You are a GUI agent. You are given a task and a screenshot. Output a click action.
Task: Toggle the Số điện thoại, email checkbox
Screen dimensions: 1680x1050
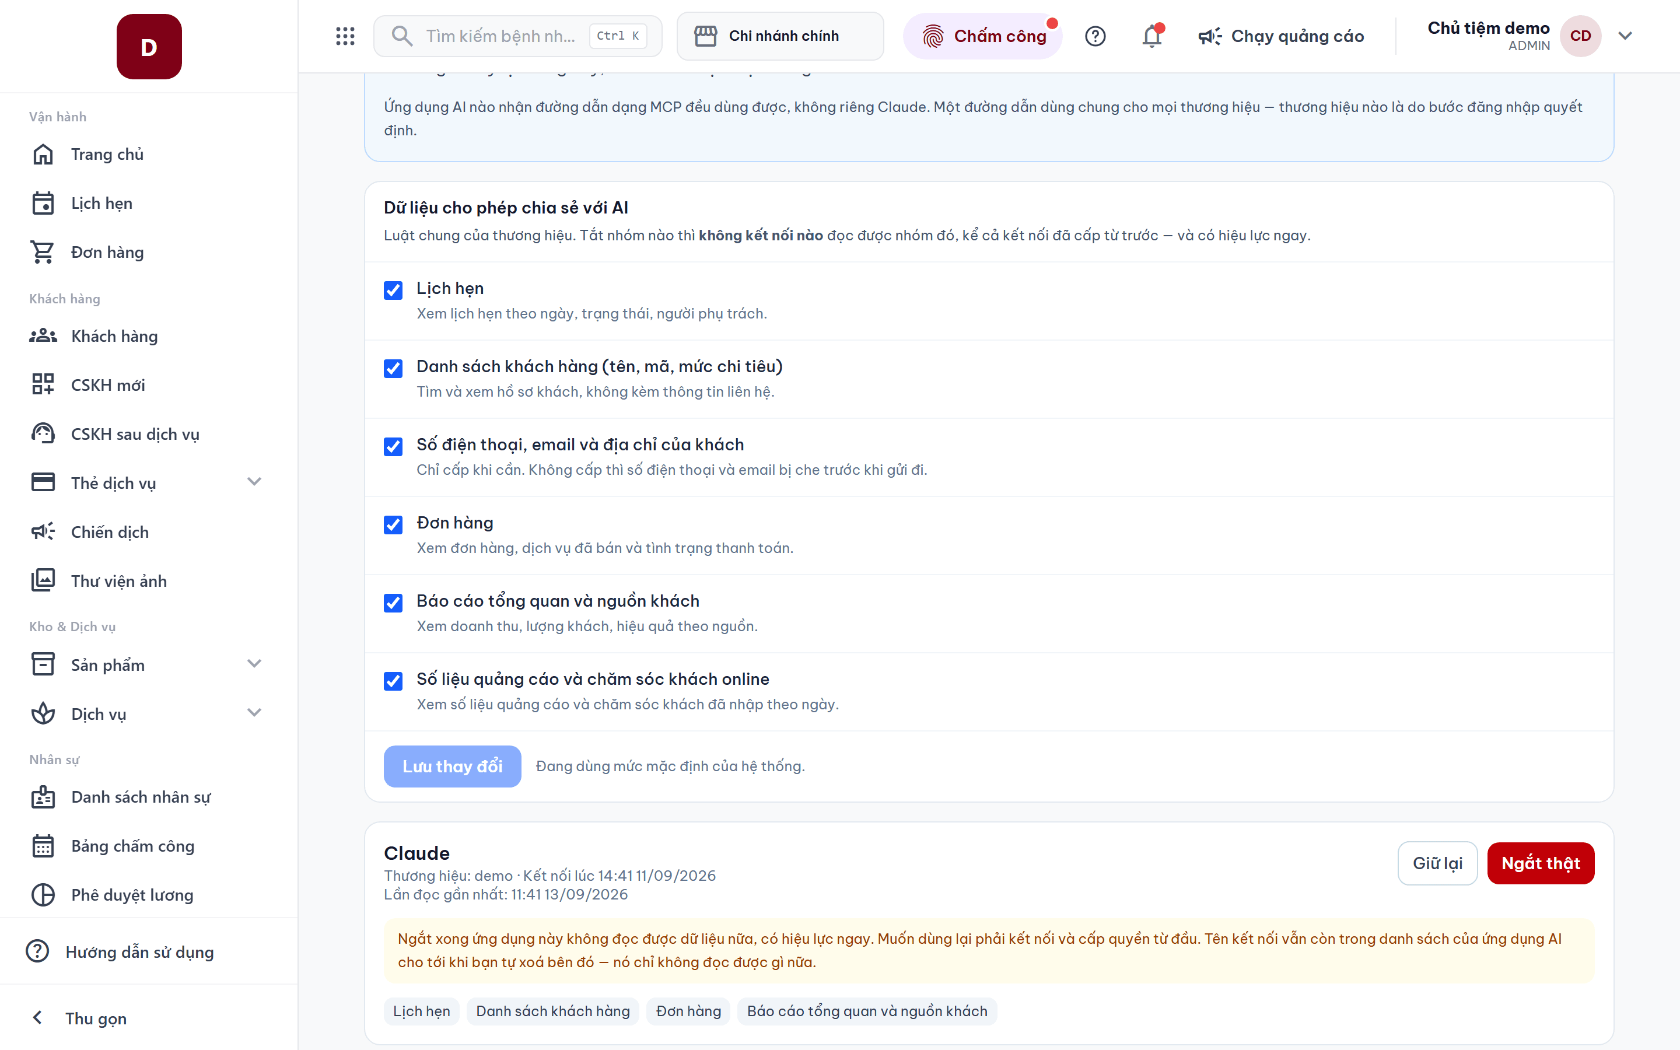tap(393, 446)
